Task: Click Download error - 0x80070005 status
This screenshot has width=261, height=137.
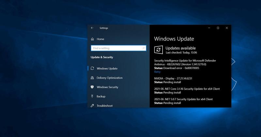Action: [x=181, y=68]
